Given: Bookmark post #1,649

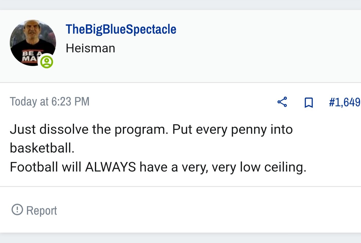Looking at the screenshot, I should click(309, 102).
